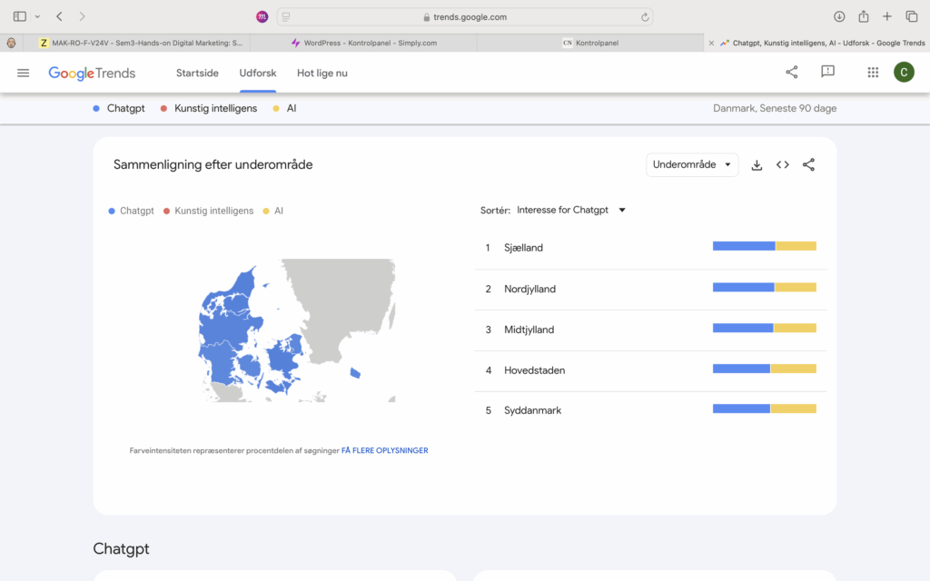Open the Google account avatar
The height and width of the screenshot is (581, 930).
coord(904,73)
